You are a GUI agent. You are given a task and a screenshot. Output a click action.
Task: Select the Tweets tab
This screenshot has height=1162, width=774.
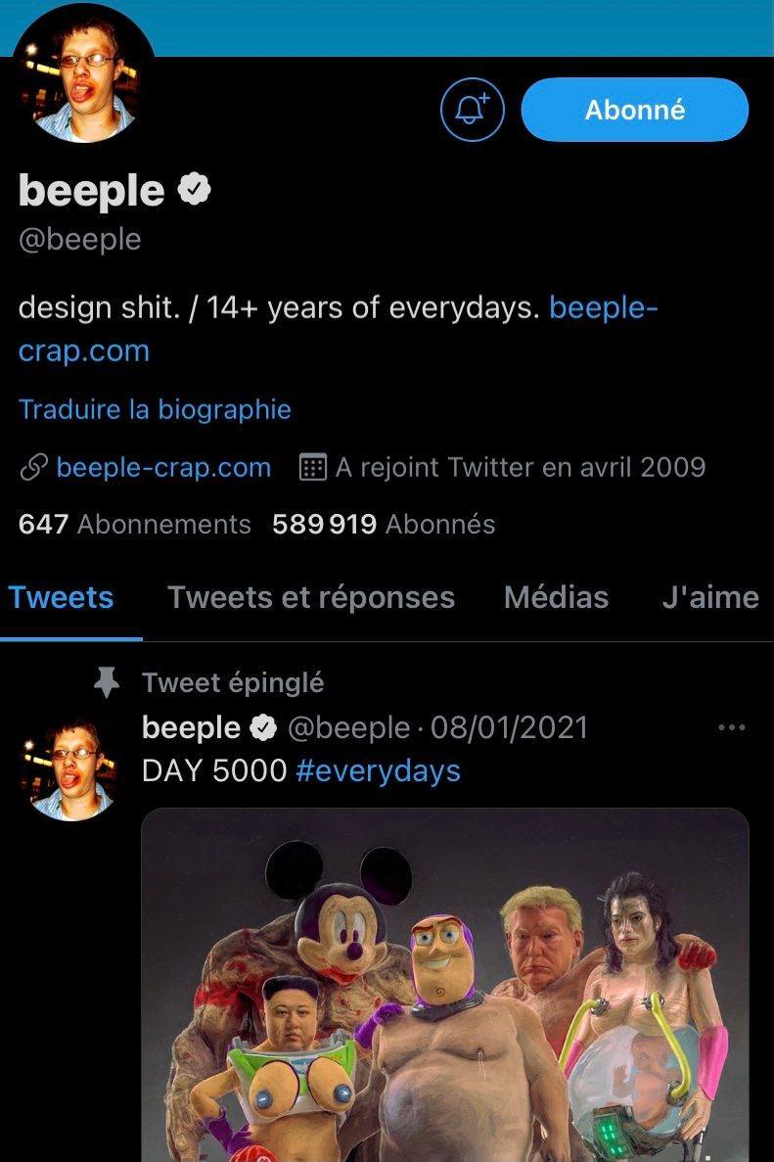point(61,597)
